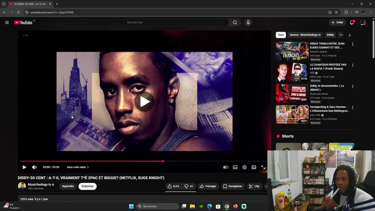
Task: Open Microsoft Store from the taskbar
Action: point(218,206)
